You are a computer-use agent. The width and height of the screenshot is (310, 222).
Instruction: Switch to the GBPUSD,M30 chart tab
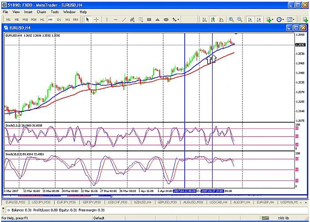click(x=167, y=202)
